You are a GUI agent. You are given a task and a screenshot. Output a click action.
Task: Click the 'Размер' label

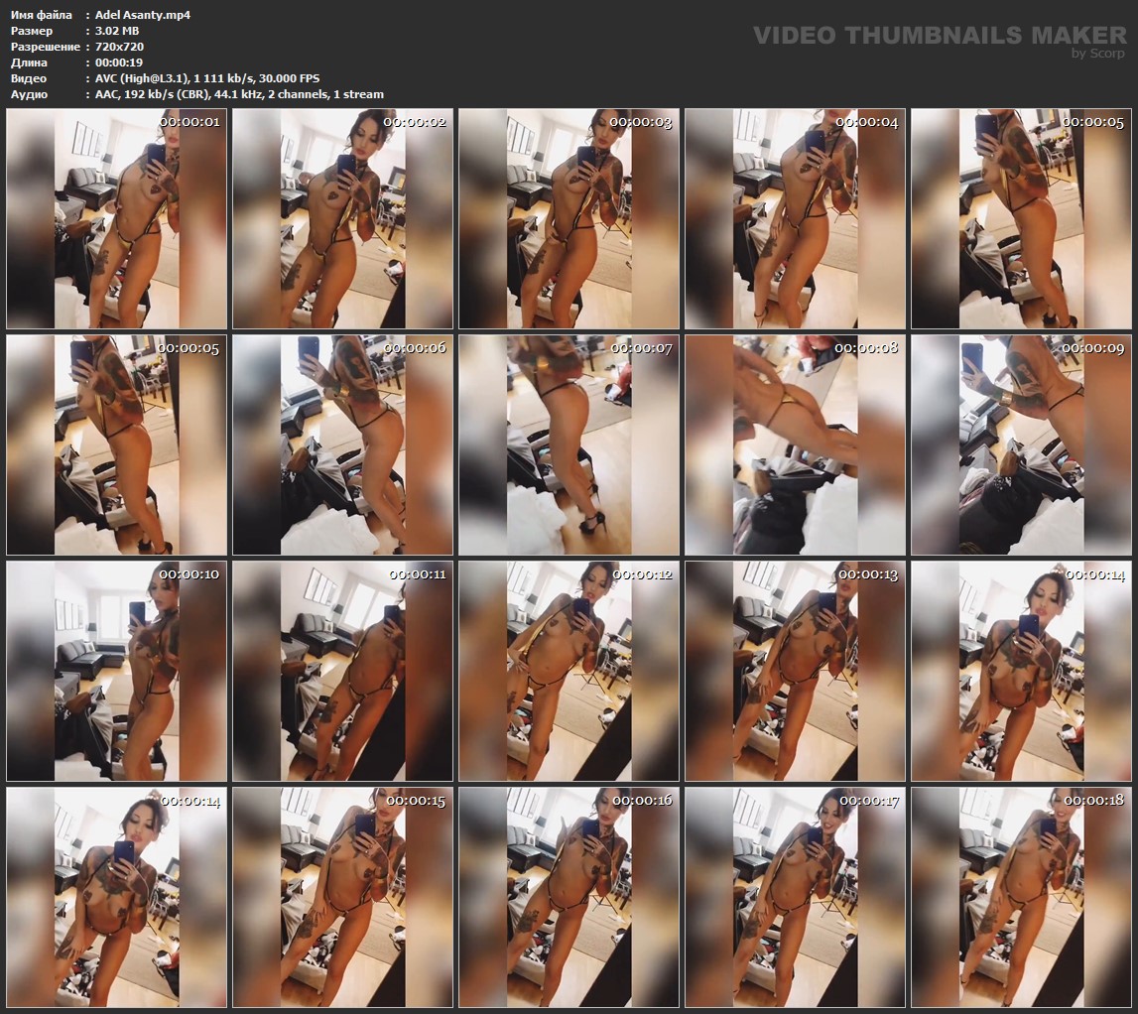point(32,31)
